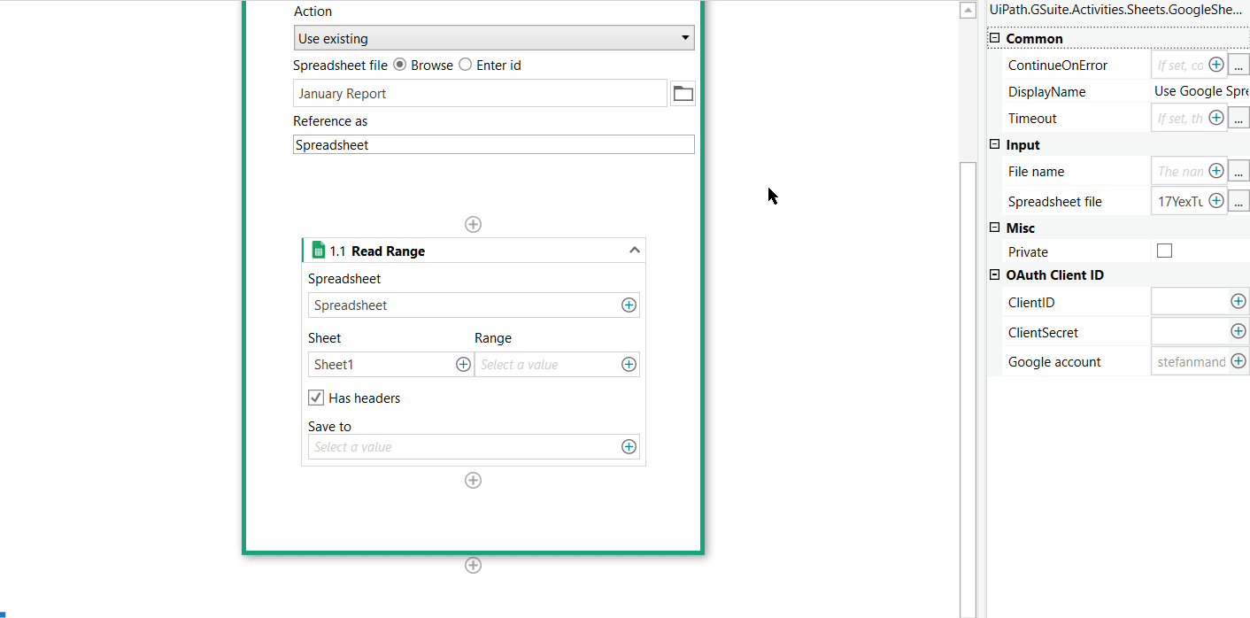Click plus icon in Sheet1 field
This screenshot has height=618, width=1250.
point(463,365)
